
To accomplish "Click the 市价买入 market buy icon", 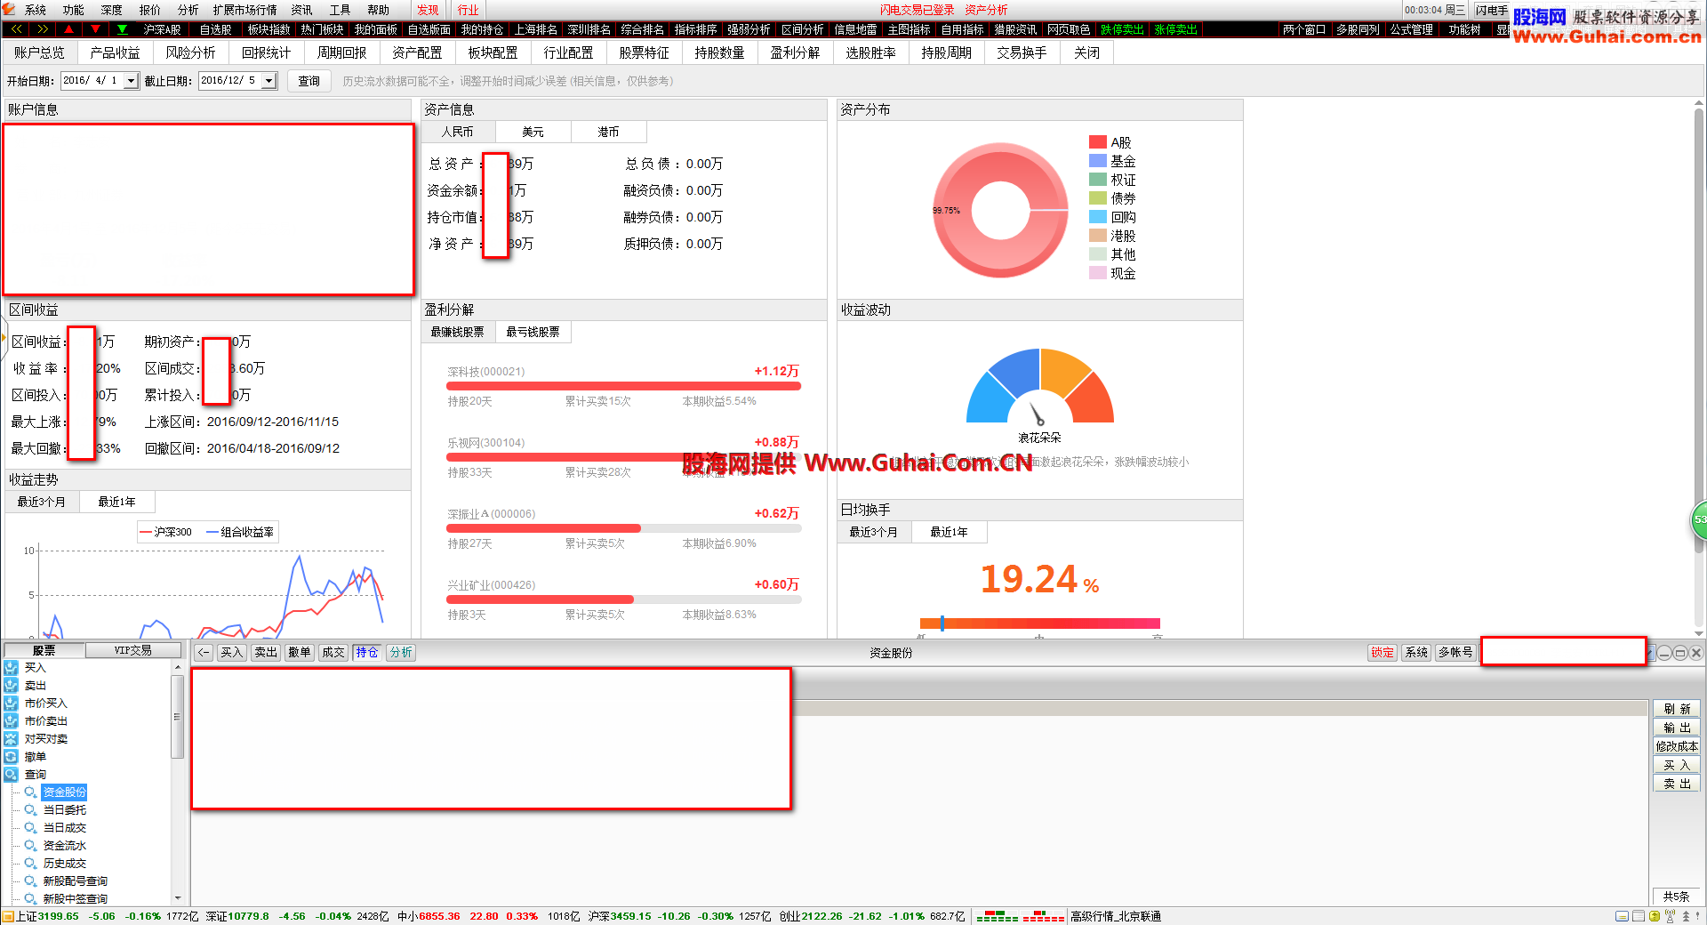I will coord(11,704).
